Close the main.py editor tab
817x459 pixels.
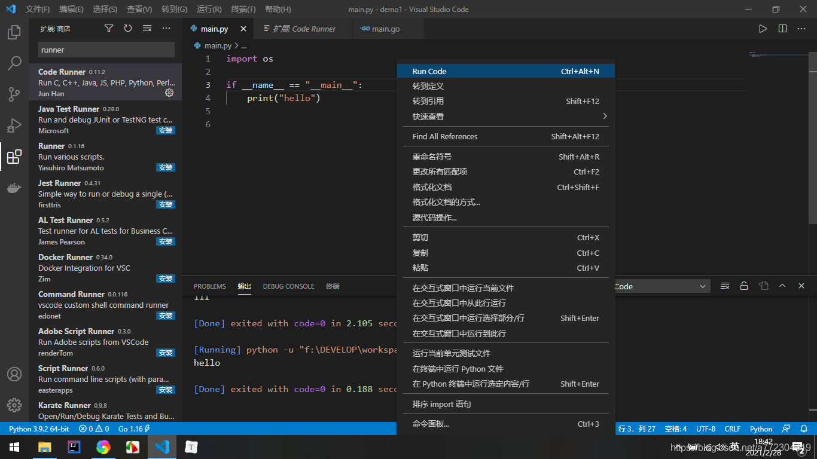(x=243, y=29)
